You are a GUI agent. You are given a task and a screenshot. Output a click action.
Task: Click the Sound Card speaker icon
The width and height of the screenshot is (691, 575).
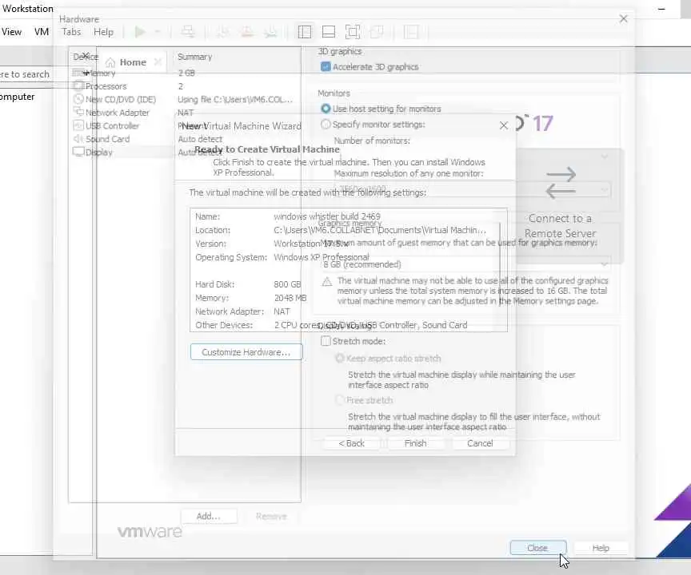(x=78, y=139)
